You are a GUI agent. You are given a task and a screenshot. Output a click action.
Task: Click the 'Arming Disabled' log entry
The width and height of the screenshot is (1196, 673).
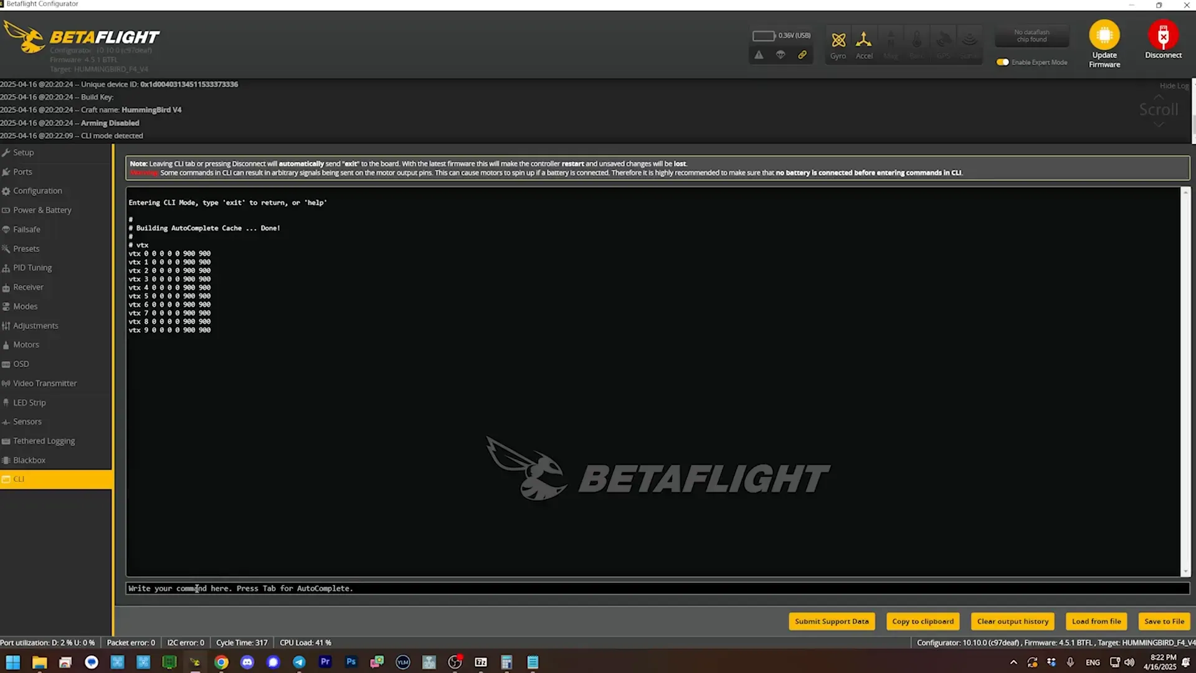click(x=70, y=123)
